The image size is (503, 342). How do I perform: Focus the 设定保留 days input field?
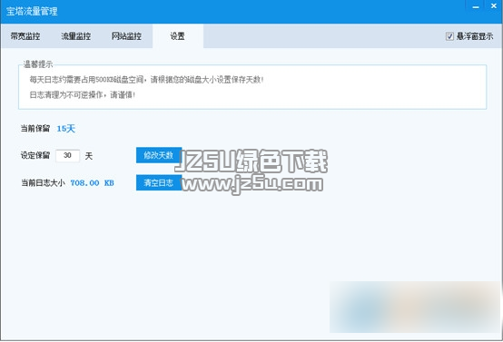pyautogui.click(x=68, y=155)
